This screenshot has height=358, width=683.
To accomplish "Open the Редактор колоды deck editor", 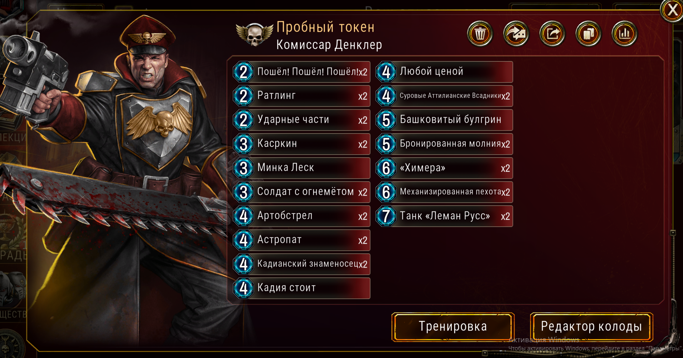I will [x=591, y=327].
